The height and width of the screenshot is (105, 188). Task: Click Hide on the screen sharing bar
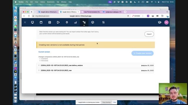click(115, 102)
